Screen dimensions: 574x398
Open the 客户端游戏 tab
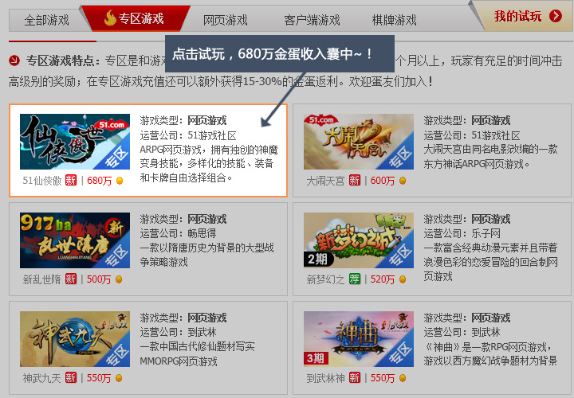(312, 20)
